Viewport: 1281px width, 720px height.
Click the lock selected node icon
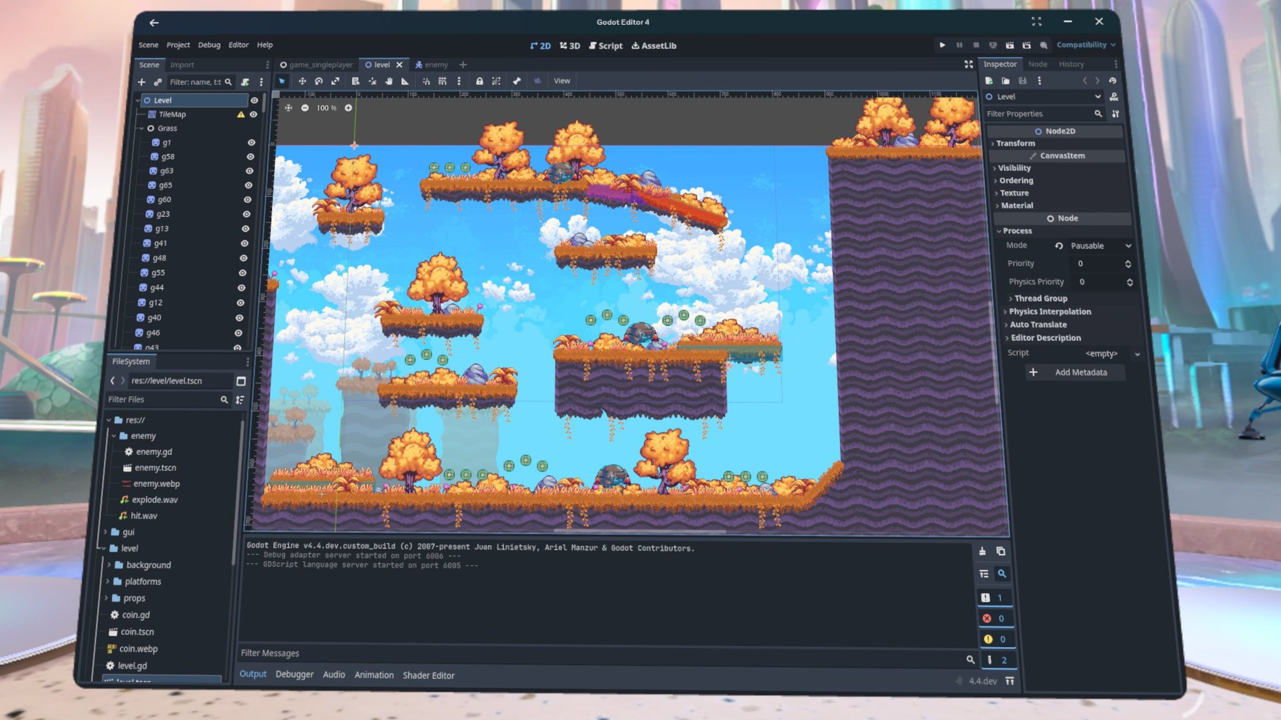point(479,81)
